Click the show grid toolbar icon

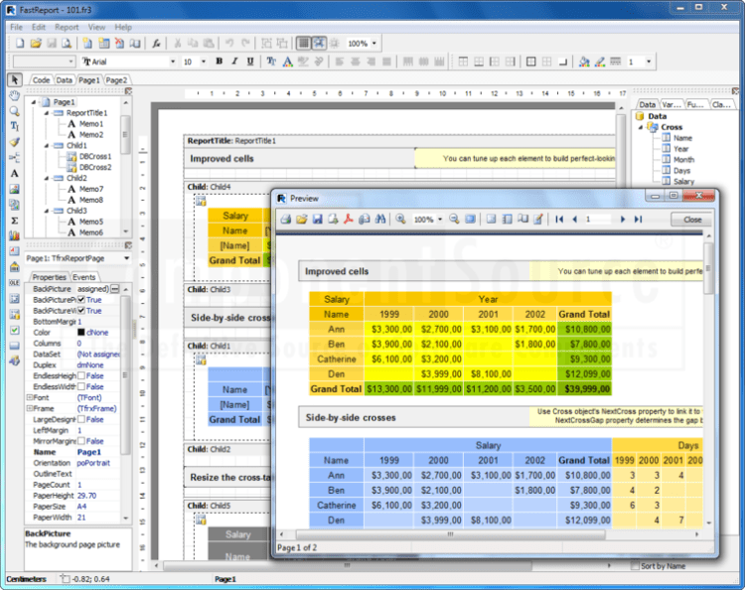pos(303,44)
